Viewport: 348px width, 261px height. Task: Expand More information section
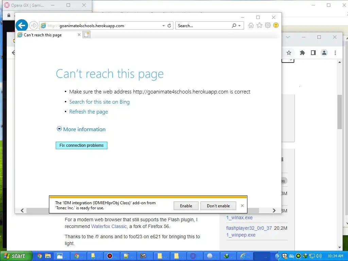[x=81, y=129]
